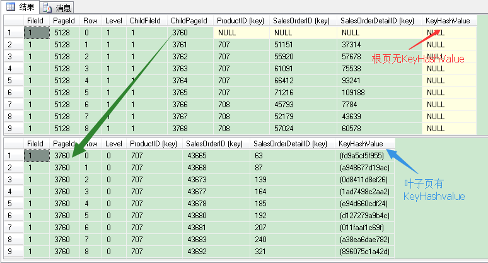Click SalesOrderDetailID cell 75538
The height and width of the screenshot is (263, 488).
click(380, 69)
